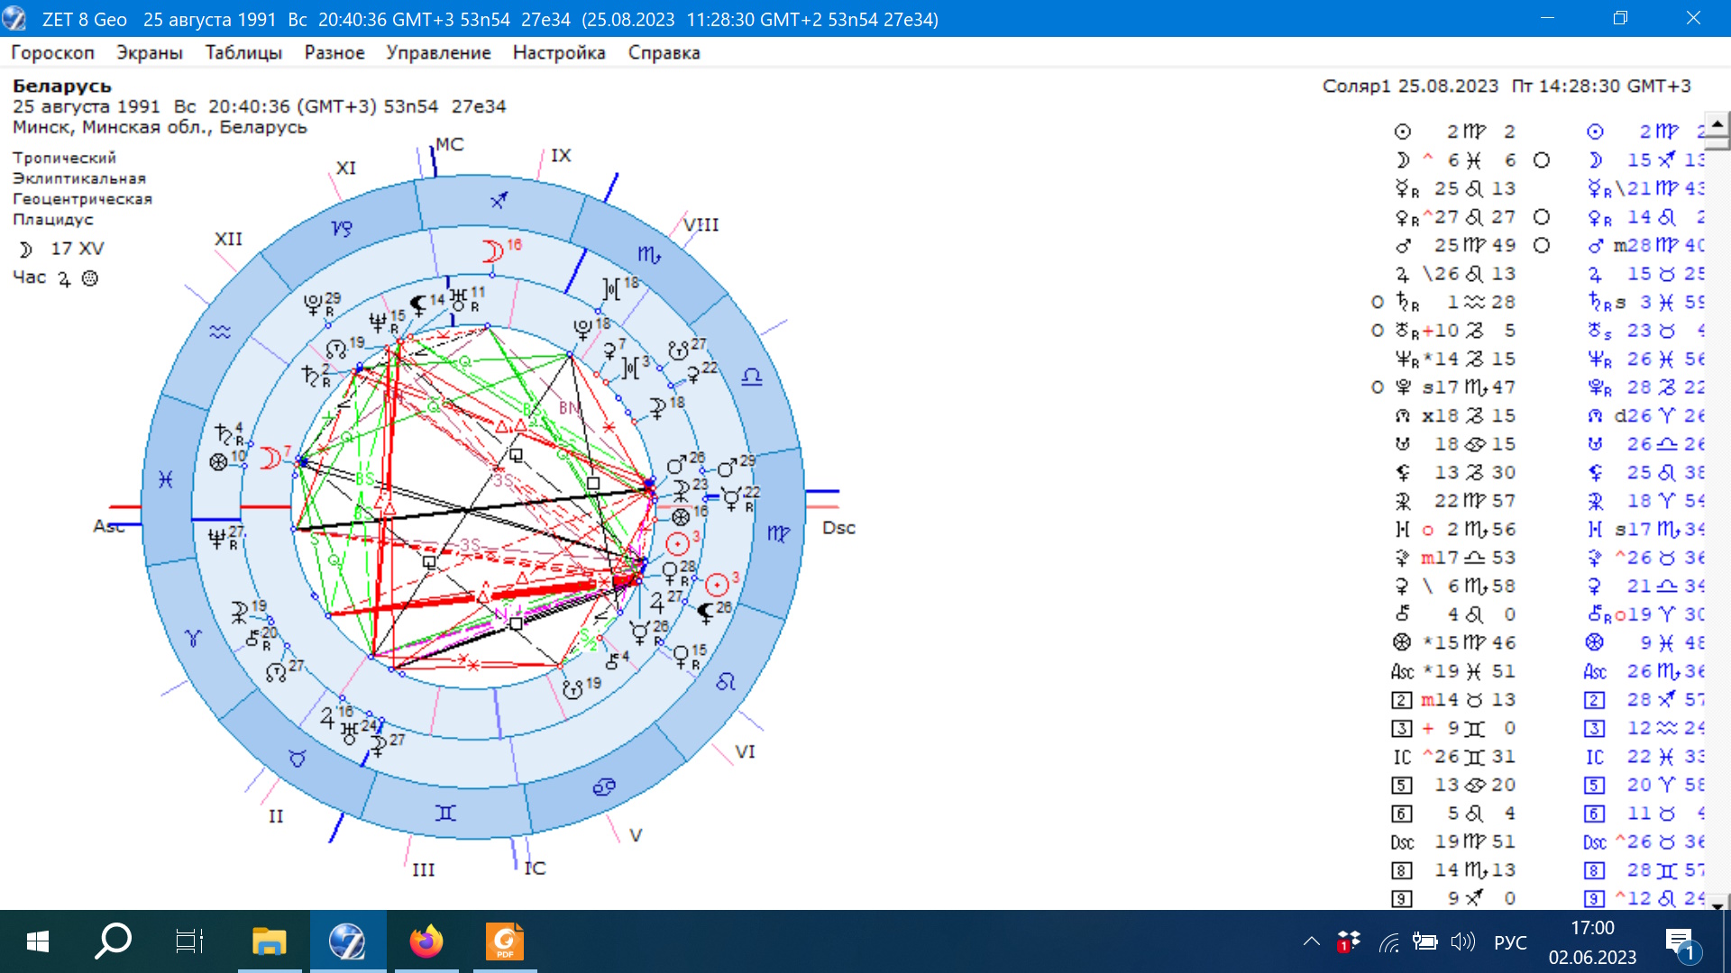Click the circle marker left of Saturn row
Image resolution: width=1731 pixels, height=973 pixels.
[1377, 303]
